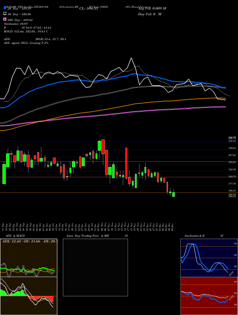Click the 529.78 price axis label
The image size is (238, 315).
pyautogui.click(x=232, y=177)
